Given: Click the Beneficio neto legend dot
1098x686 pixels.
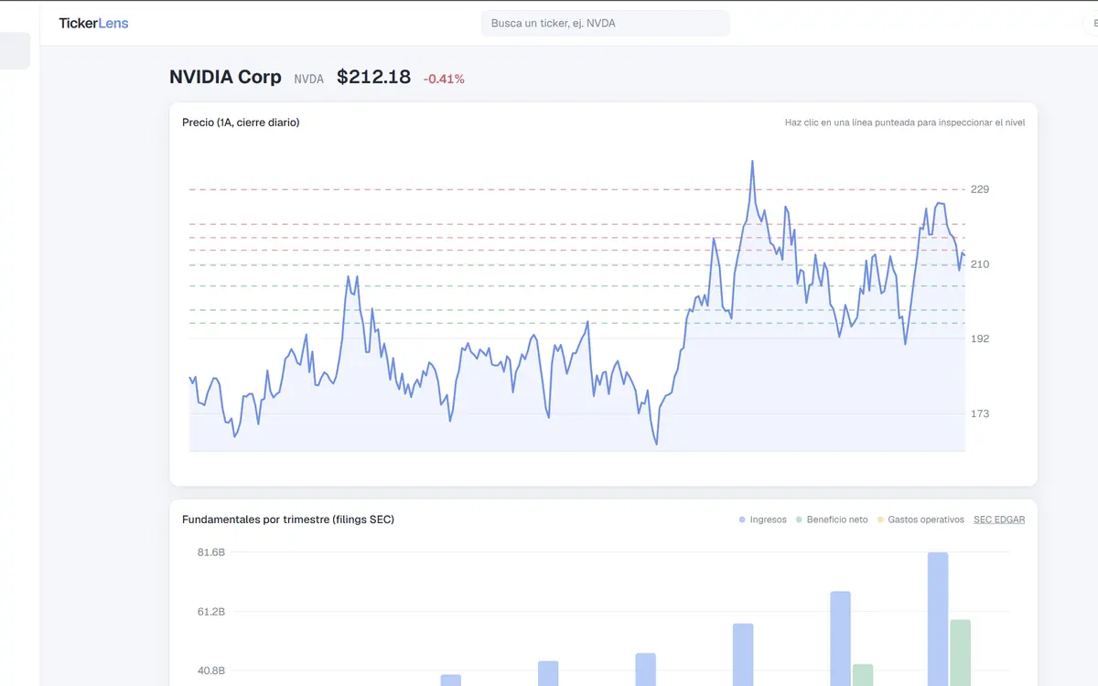Looking at the screenshot, I should click(799, 520).
